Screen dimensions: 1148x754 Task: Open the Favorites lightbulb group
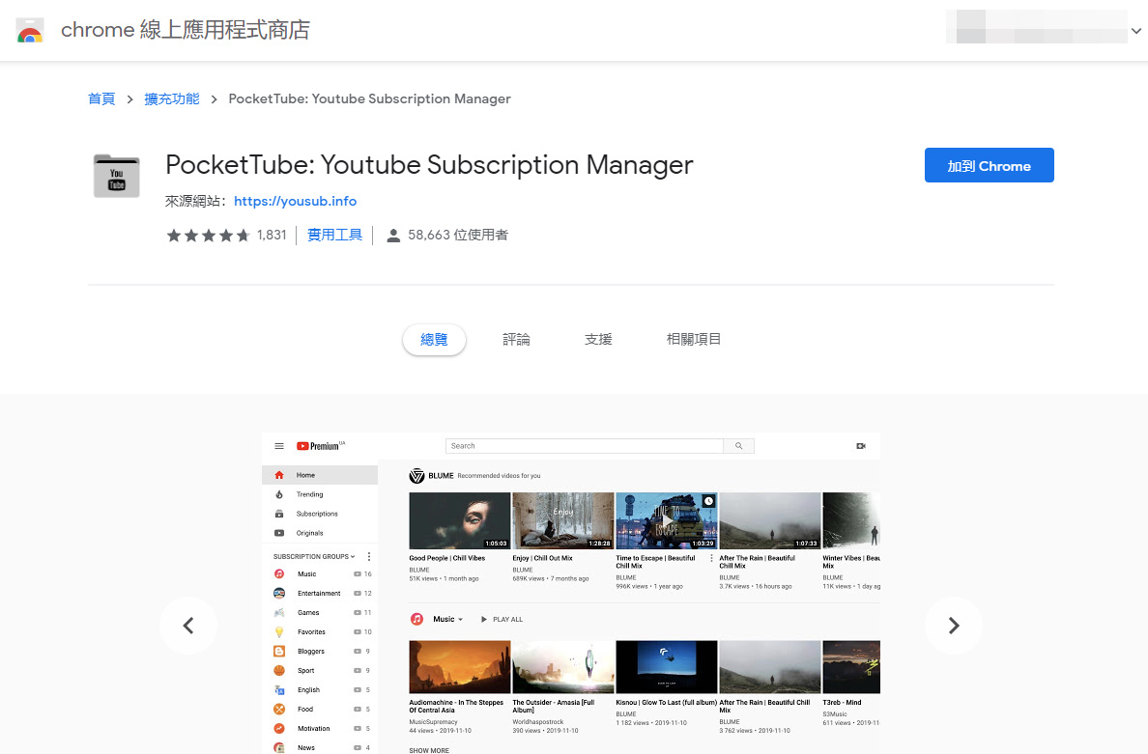click(320, 631)
